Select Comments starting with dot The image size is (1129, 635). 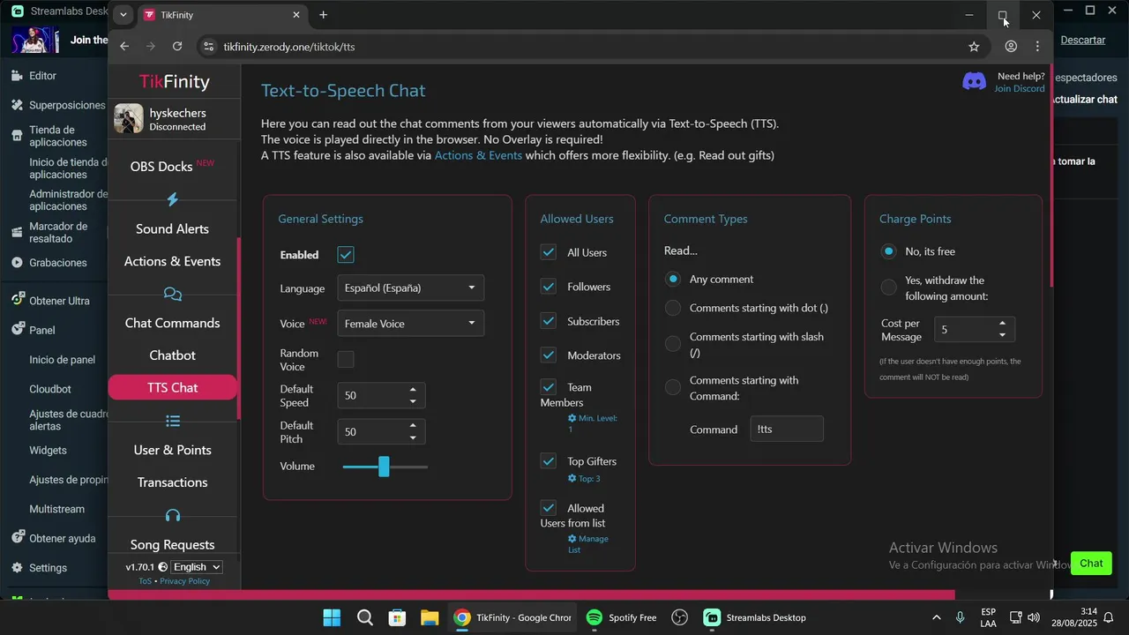click(x=673, y=308)
